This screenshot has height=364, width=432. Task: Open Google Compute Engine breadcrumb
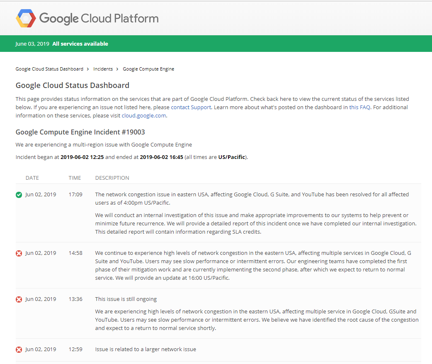(x=148, y=69)
